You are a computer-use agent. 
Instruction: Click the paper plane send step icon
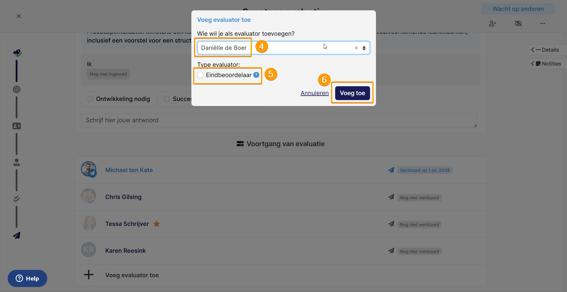coord(17,235)
